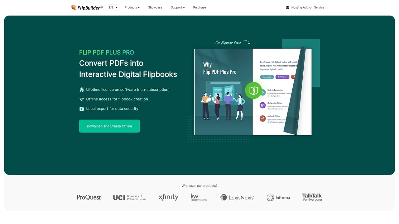Open the Products dropdown

[132, 7]
